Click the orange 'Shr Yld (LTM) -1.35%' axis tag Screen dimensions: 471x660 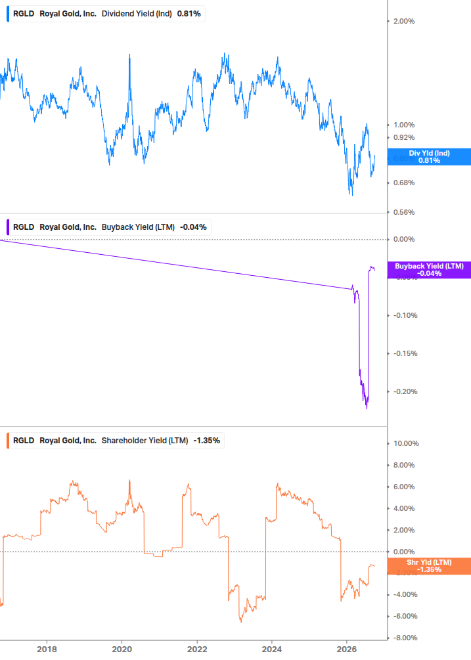click(x=429, y=566)
